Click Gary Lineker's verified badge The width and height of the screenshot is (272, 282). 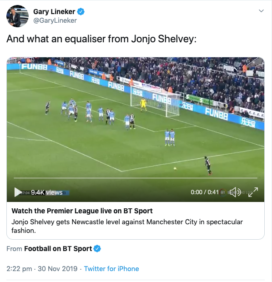pyautogui.click(x=81, y=12)
